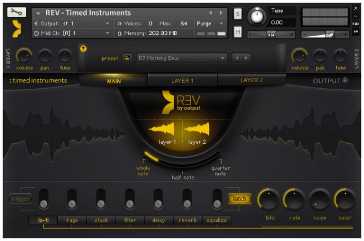
Task: Disable the latch mode button
Action: click(x=239, y=199)
